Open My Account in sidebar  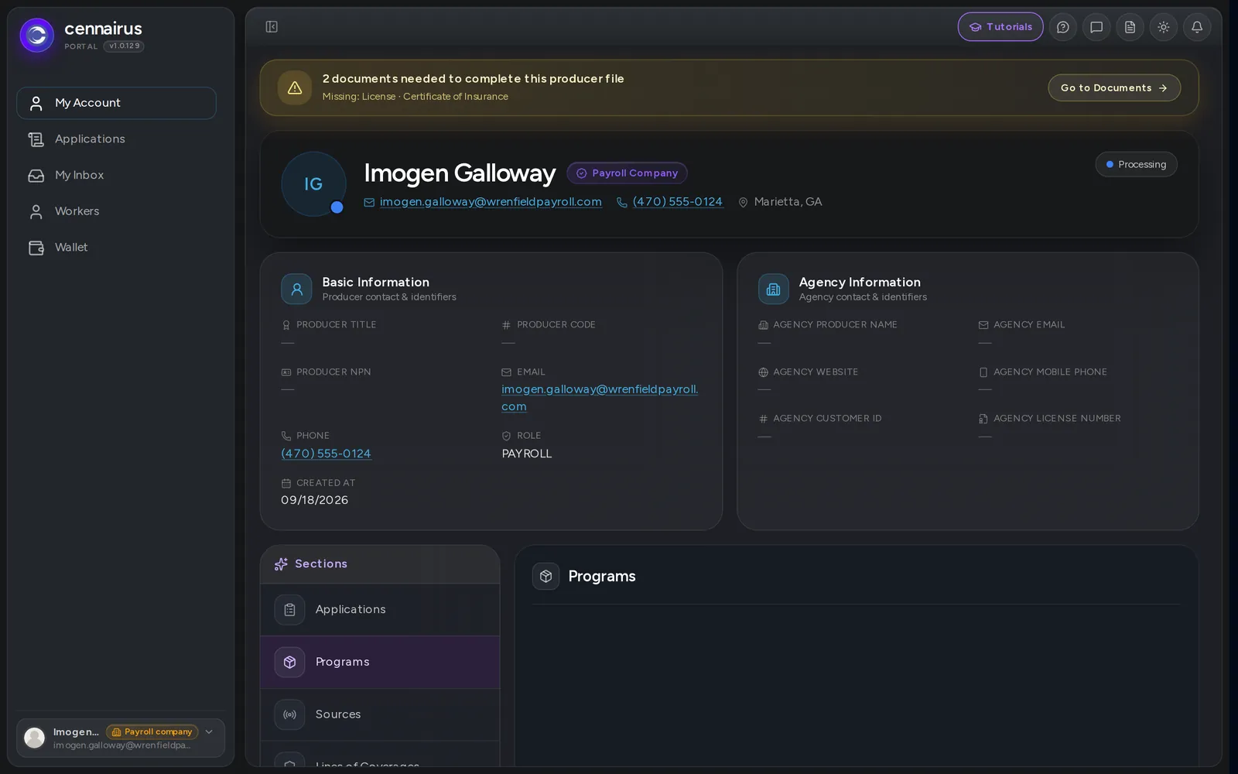[x=116, y=103]
